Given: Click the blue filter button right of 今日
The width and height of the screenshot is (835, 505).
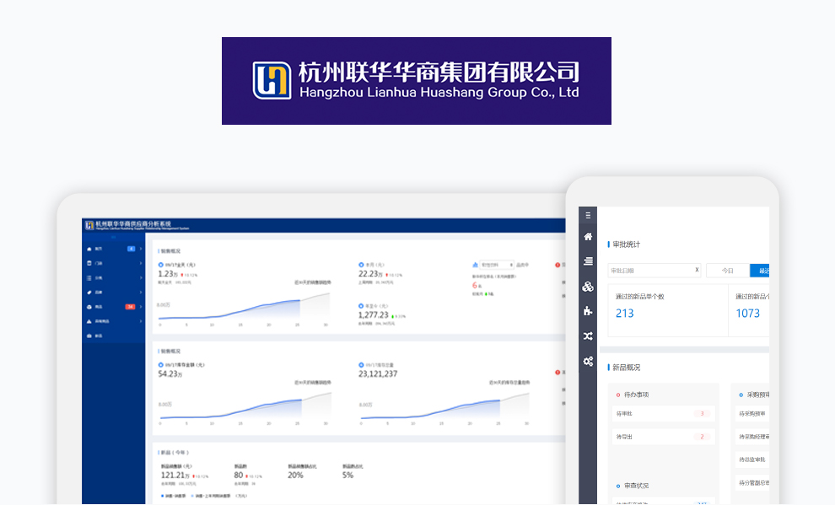Looking at the screenshot, I should [x=759, y=271].
